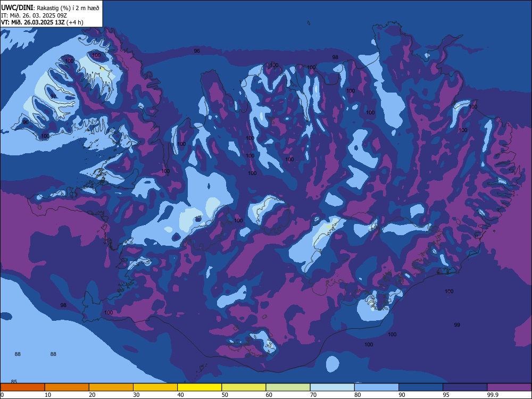Select the pale yellow 50–60 legend swatch

[x=244, y=387]
